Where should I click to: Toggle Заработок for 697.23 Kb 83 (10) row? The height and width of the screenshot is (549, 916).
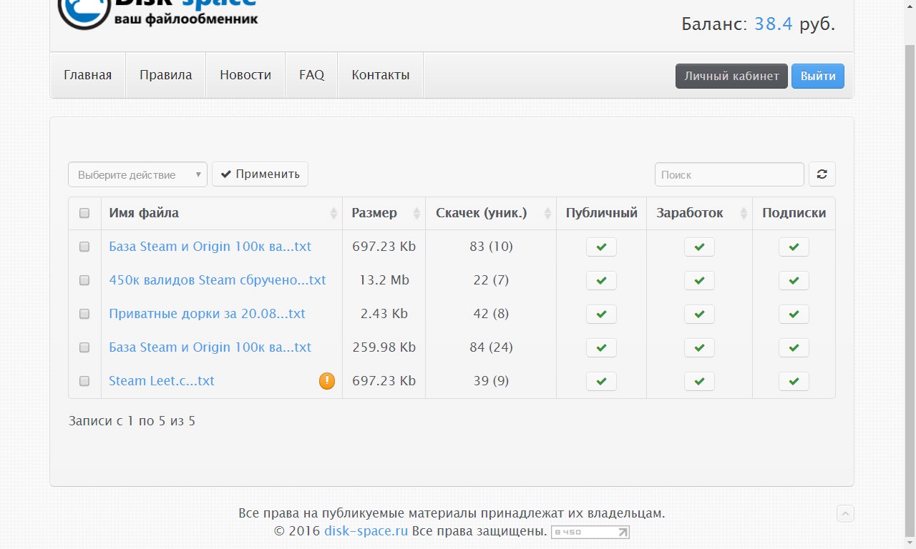click(x=699, y=247)
